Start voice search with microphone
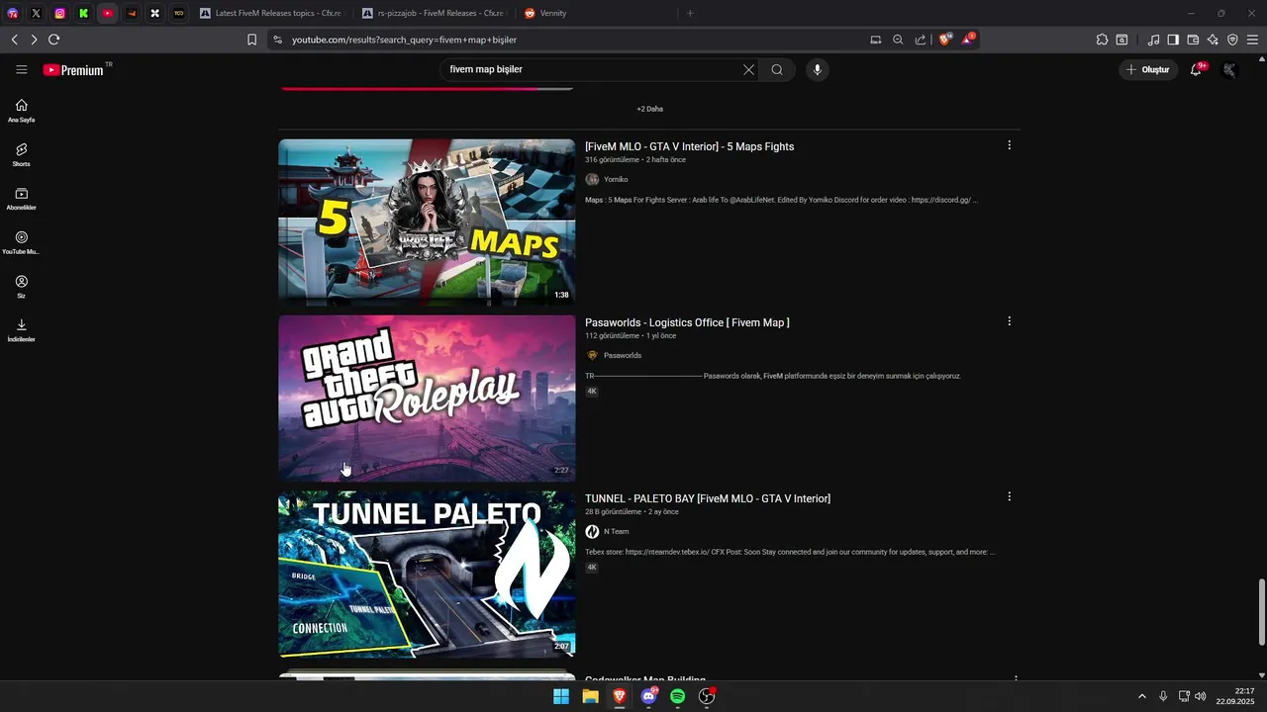This screenshot has width=1267, height=712. point(817,69)
